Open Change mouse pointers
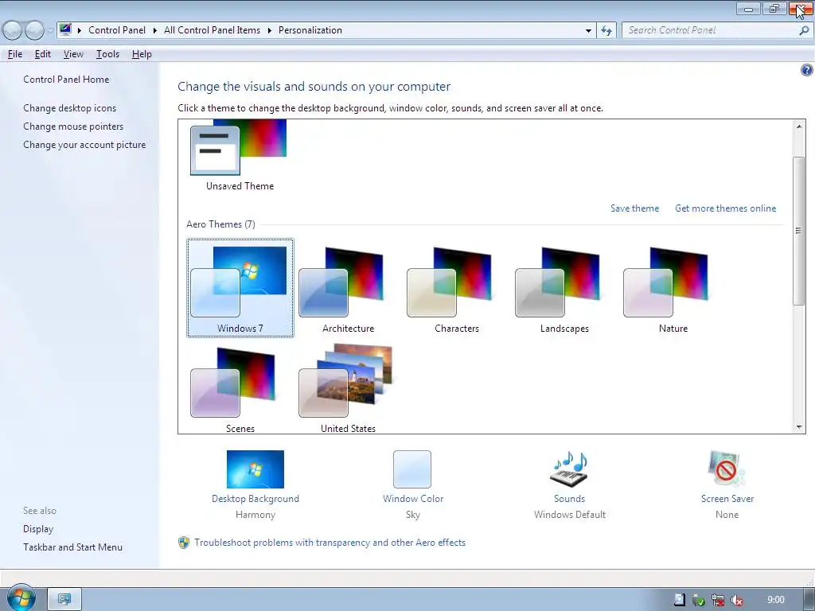 coord(73,126)
